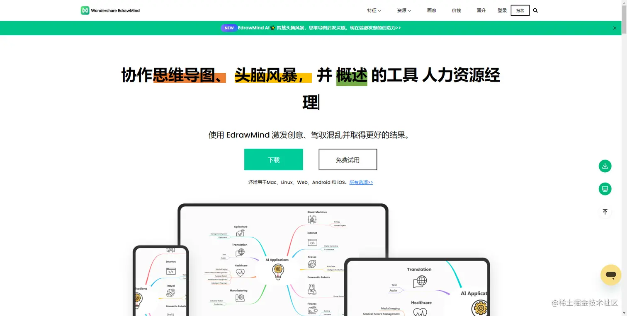Open the 画廊 menu item
This screenshot has width=627, height=316.
[432, 10]
